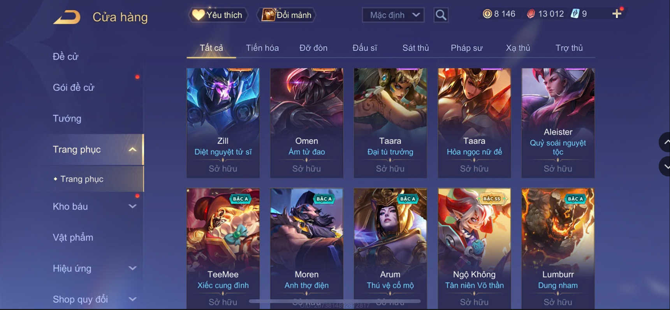Click the gold coin balance icon
This screenshot has height=310, width=670.
click(x=487, y=14)
